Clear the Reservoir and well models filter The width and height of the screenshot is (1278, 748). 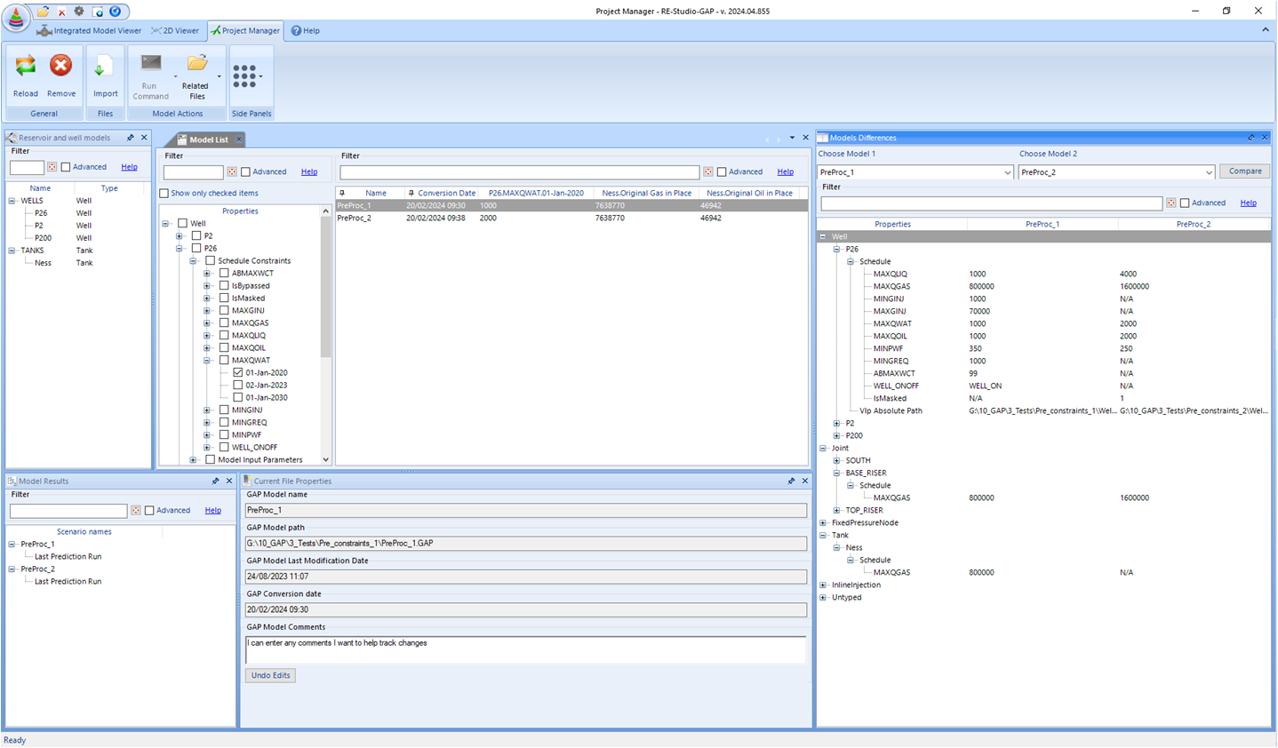(x=52, y=167)
